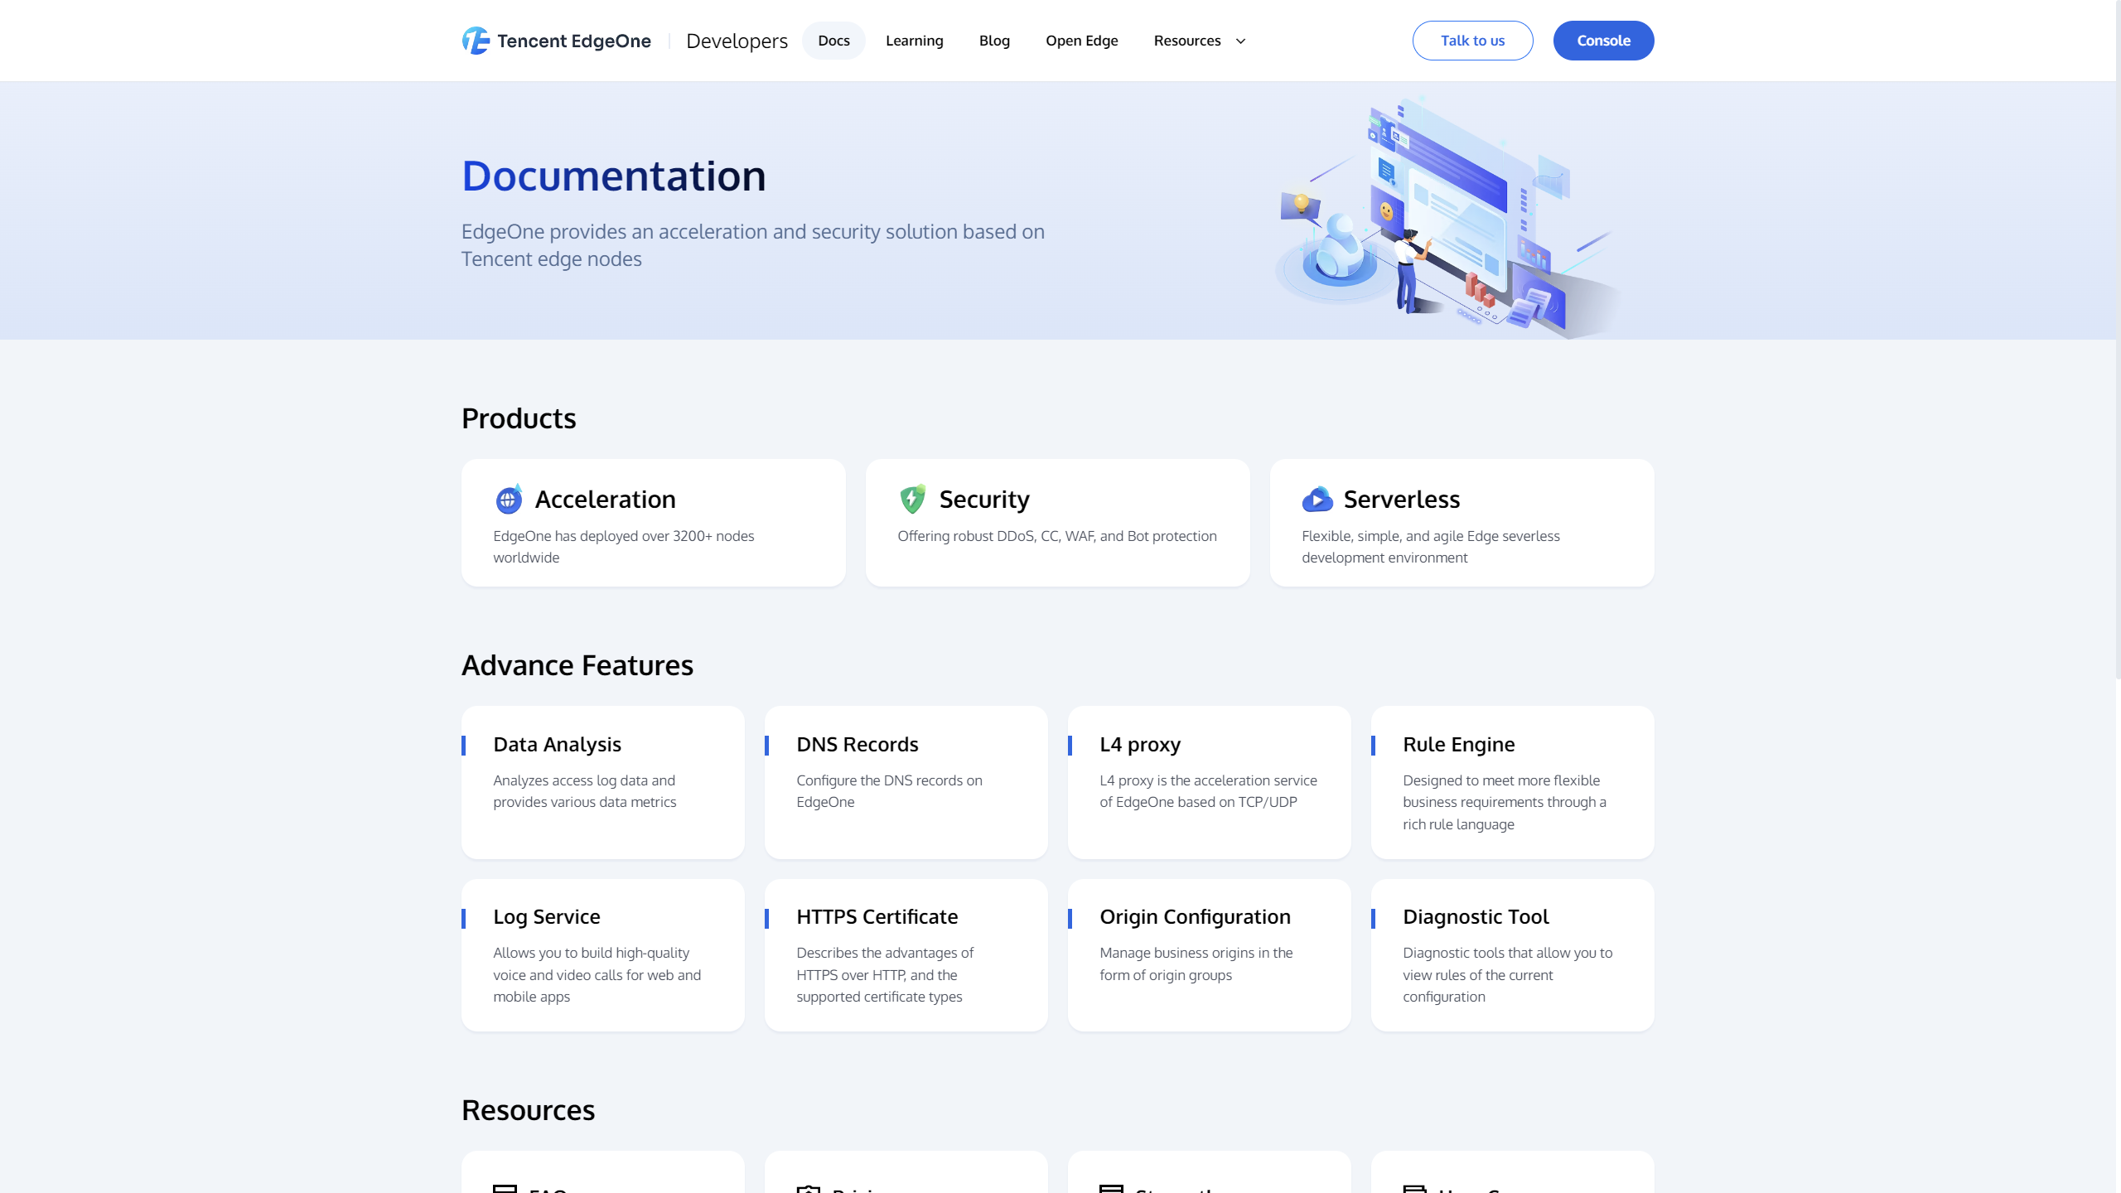The height and width of the screenshot is (1193, 2121).
Task: Click the Tencent EdgeOne brand name text
Action: coord(573,41)
